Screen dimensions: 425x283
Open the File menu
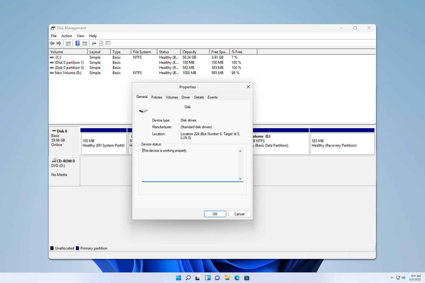pyautogui.click(x=54, y=36)
